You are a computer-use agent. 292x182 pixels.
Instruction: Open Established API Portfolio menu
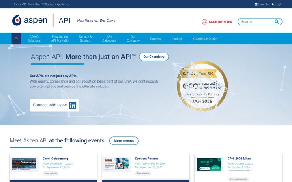point(60,39)
